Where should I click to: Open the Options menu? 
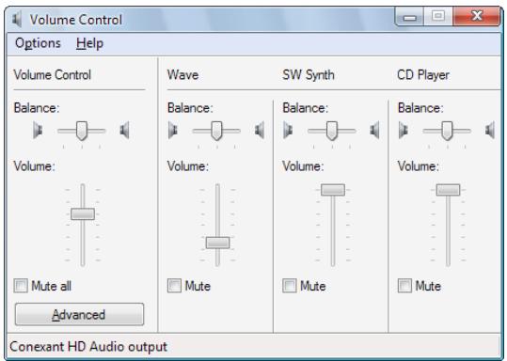(x=38, y=43)
